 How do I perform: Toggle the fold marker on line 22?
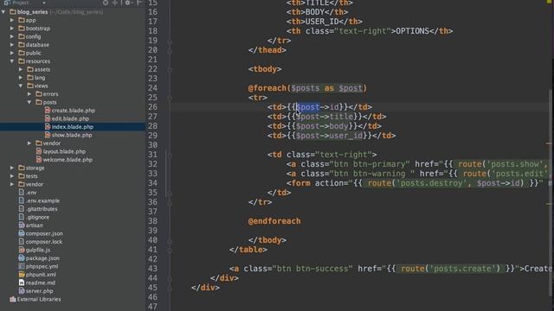pos(170,69)
